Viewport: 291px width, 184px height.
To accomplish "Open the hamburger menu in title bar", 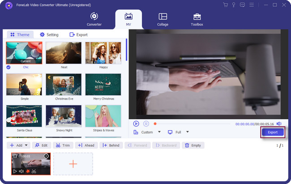I will tap(252, 5).
